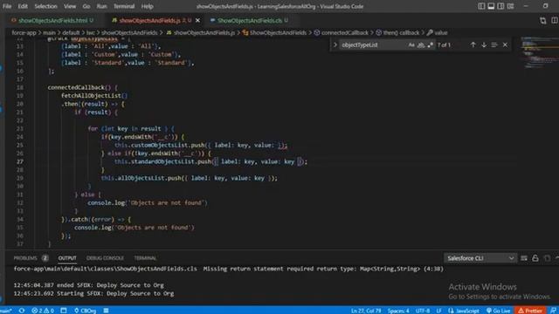Click the Prettier status item

530,311
